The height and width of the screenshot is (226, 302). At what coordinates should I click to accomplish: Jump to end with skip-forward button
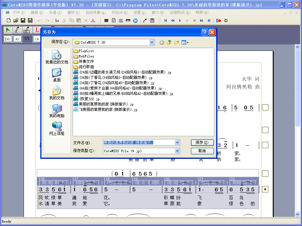[x=209, y=21]
